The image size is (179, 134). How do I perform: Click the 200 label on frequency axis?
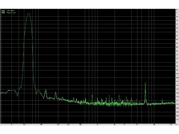(x=58, y=125)
